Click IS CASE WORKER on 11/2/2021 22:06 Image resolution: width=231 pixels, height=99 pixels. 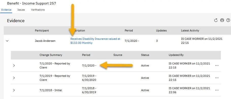coord(189,90)
